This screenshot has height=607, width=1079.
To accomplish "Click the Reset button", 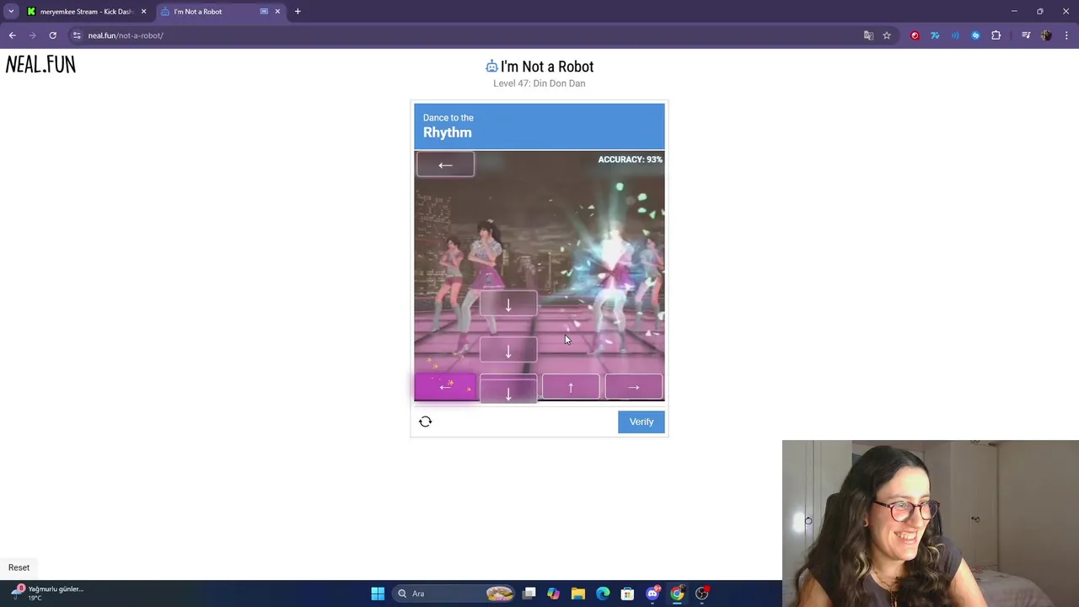I will [x=19, y=567].
